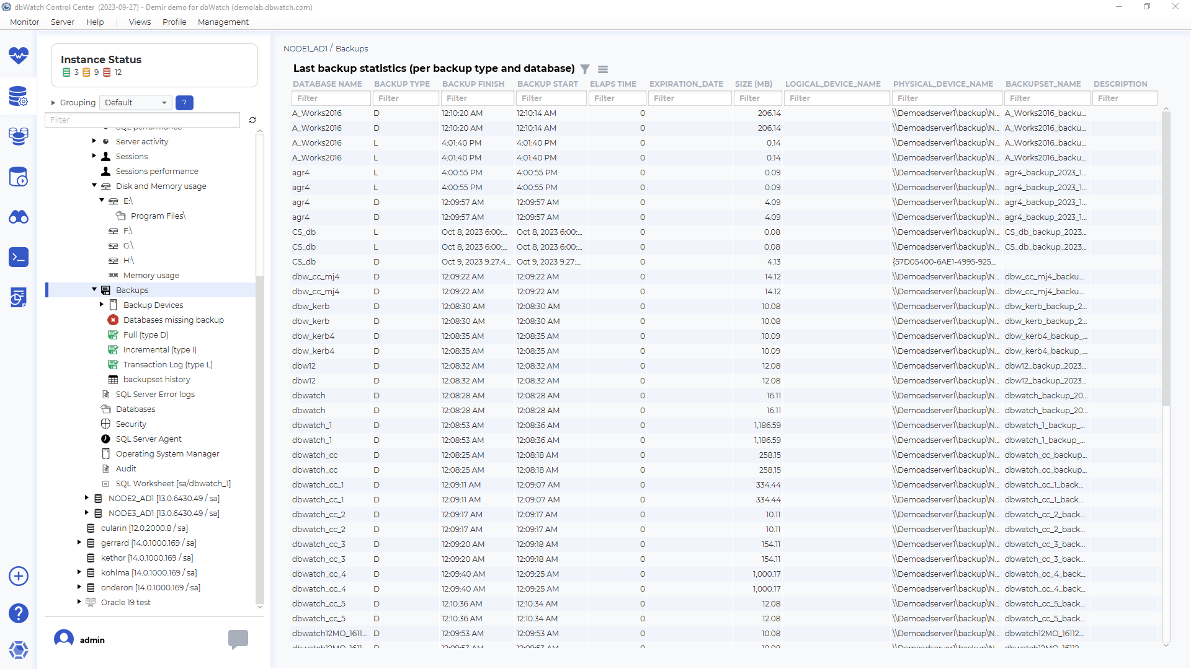Open the Management menu
Viewport: 1191px width, 669px height.
pyautogui.click(x=223, y=22)
